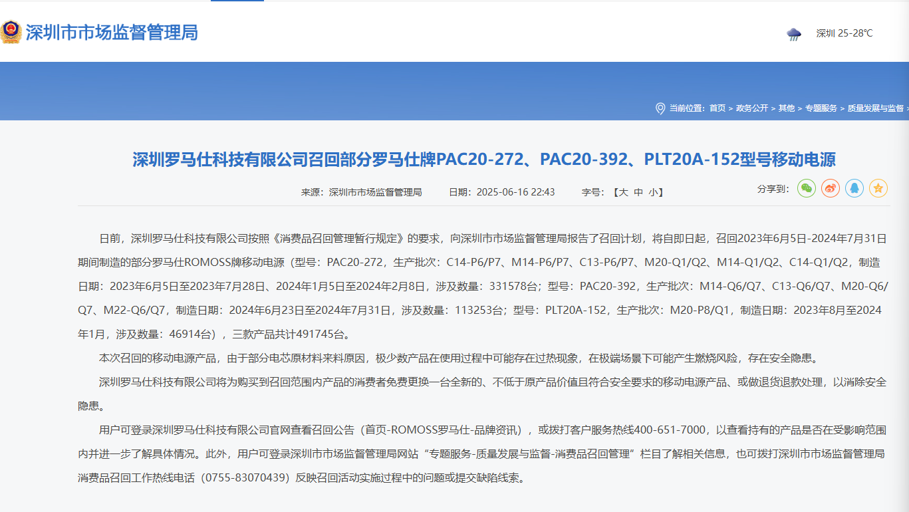Open 其他 breadcrumb link
This screenshot has width=909, height=512.
(787, 108)
